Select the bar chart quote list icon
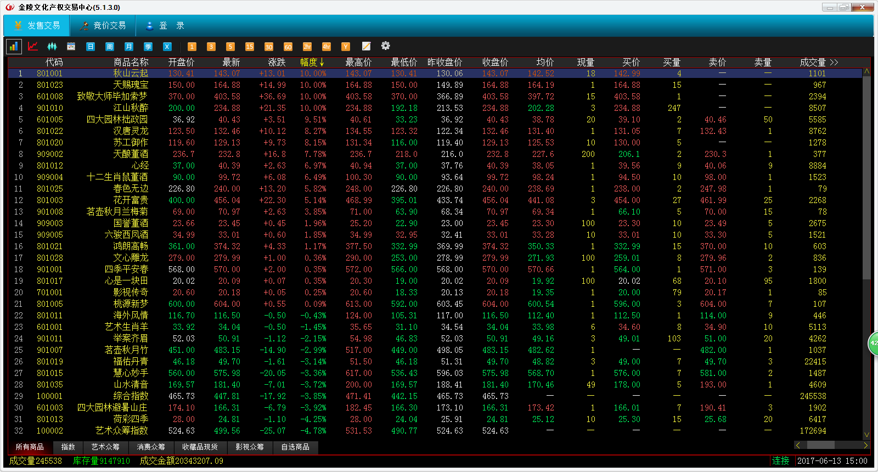The height and width of the screenshot is (472, 878). tap(14, 47)
